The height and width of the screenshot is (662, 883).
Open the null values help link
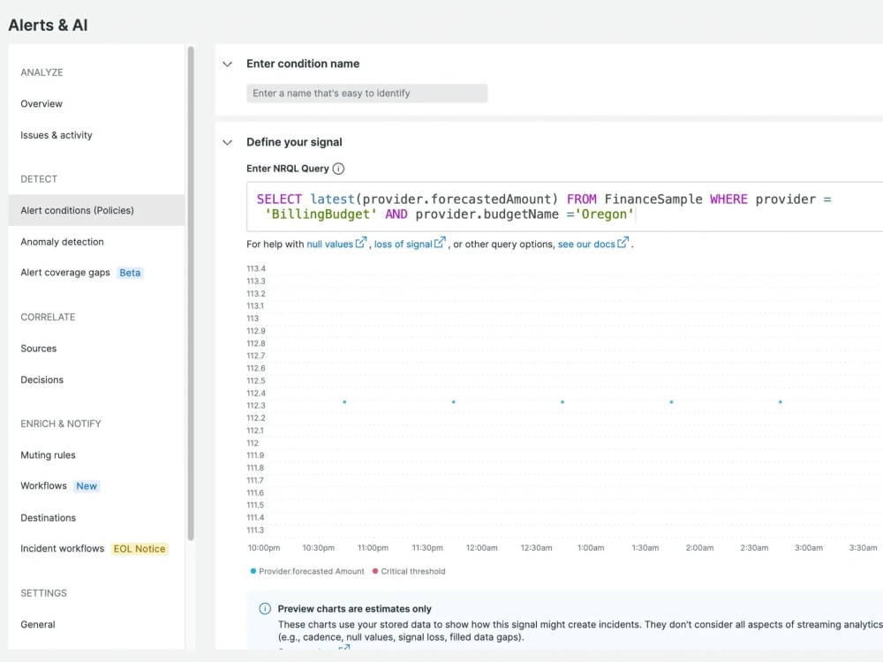[x=330, y=244]
